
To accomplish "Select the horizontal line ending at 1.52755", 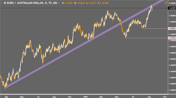I will (146, 38).
